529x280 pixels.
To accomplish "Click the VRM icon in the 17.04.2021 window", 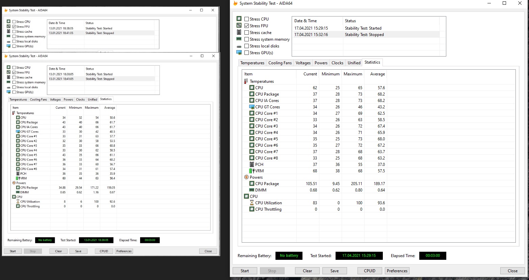I will tap(252, 171).
